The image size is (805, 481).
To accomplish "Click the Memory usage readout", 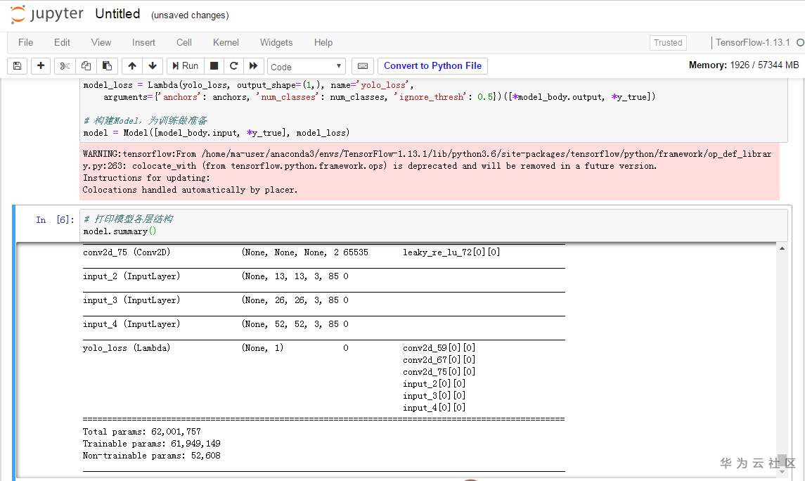I will point(744,65).
